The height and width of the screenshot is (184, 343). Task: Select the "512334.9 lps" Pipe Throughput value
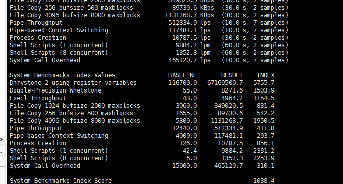coord(190,23)
